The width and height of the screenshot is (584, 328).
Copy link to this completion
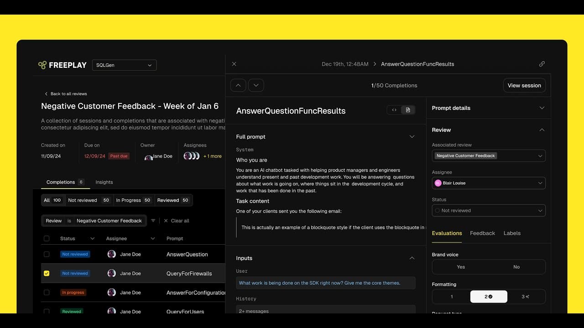point(542,64)
